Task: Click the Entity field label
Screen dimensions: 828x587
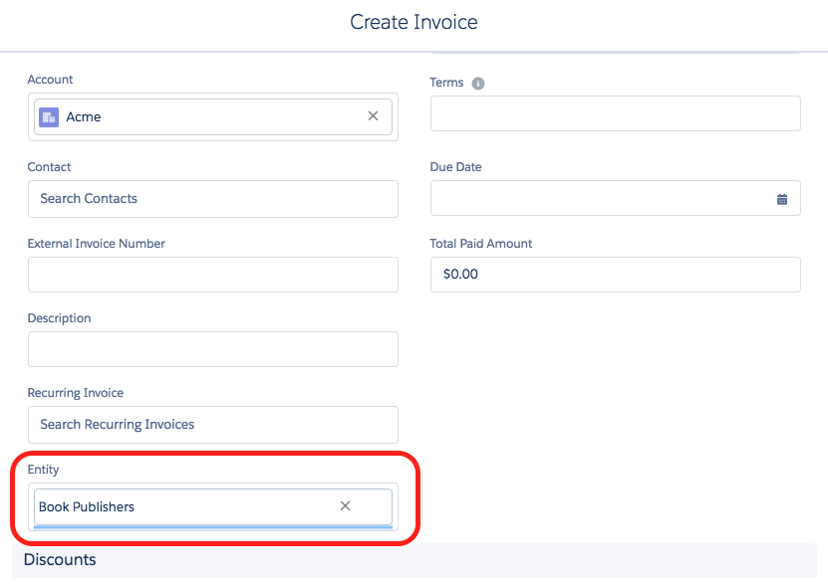Action: pyautogui.click(x=44, y=469)
